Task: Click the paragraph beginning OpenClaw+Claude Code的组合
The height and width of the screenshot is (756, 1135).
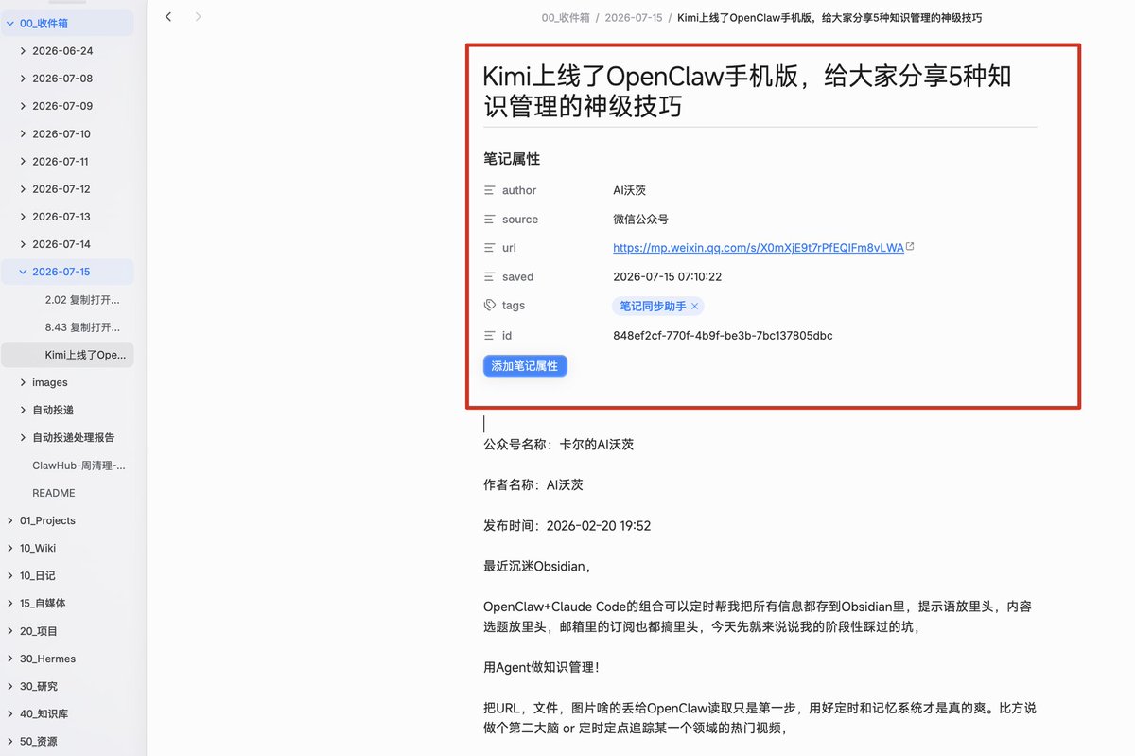Action: click(x=757, y=617)
